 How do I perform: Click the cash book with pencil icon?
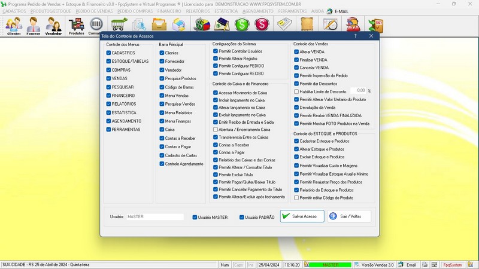(222, 25)
